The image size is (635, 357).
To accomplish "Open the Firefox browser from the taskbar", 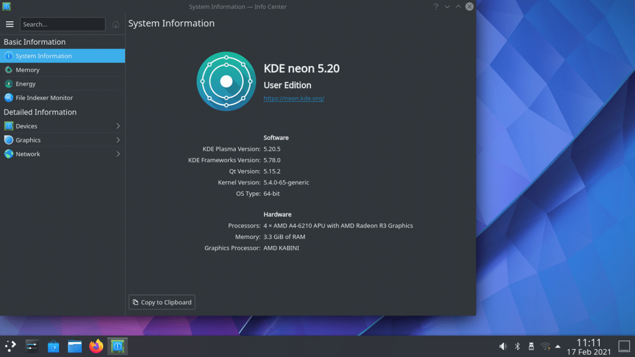I will (x=96, y=346).
